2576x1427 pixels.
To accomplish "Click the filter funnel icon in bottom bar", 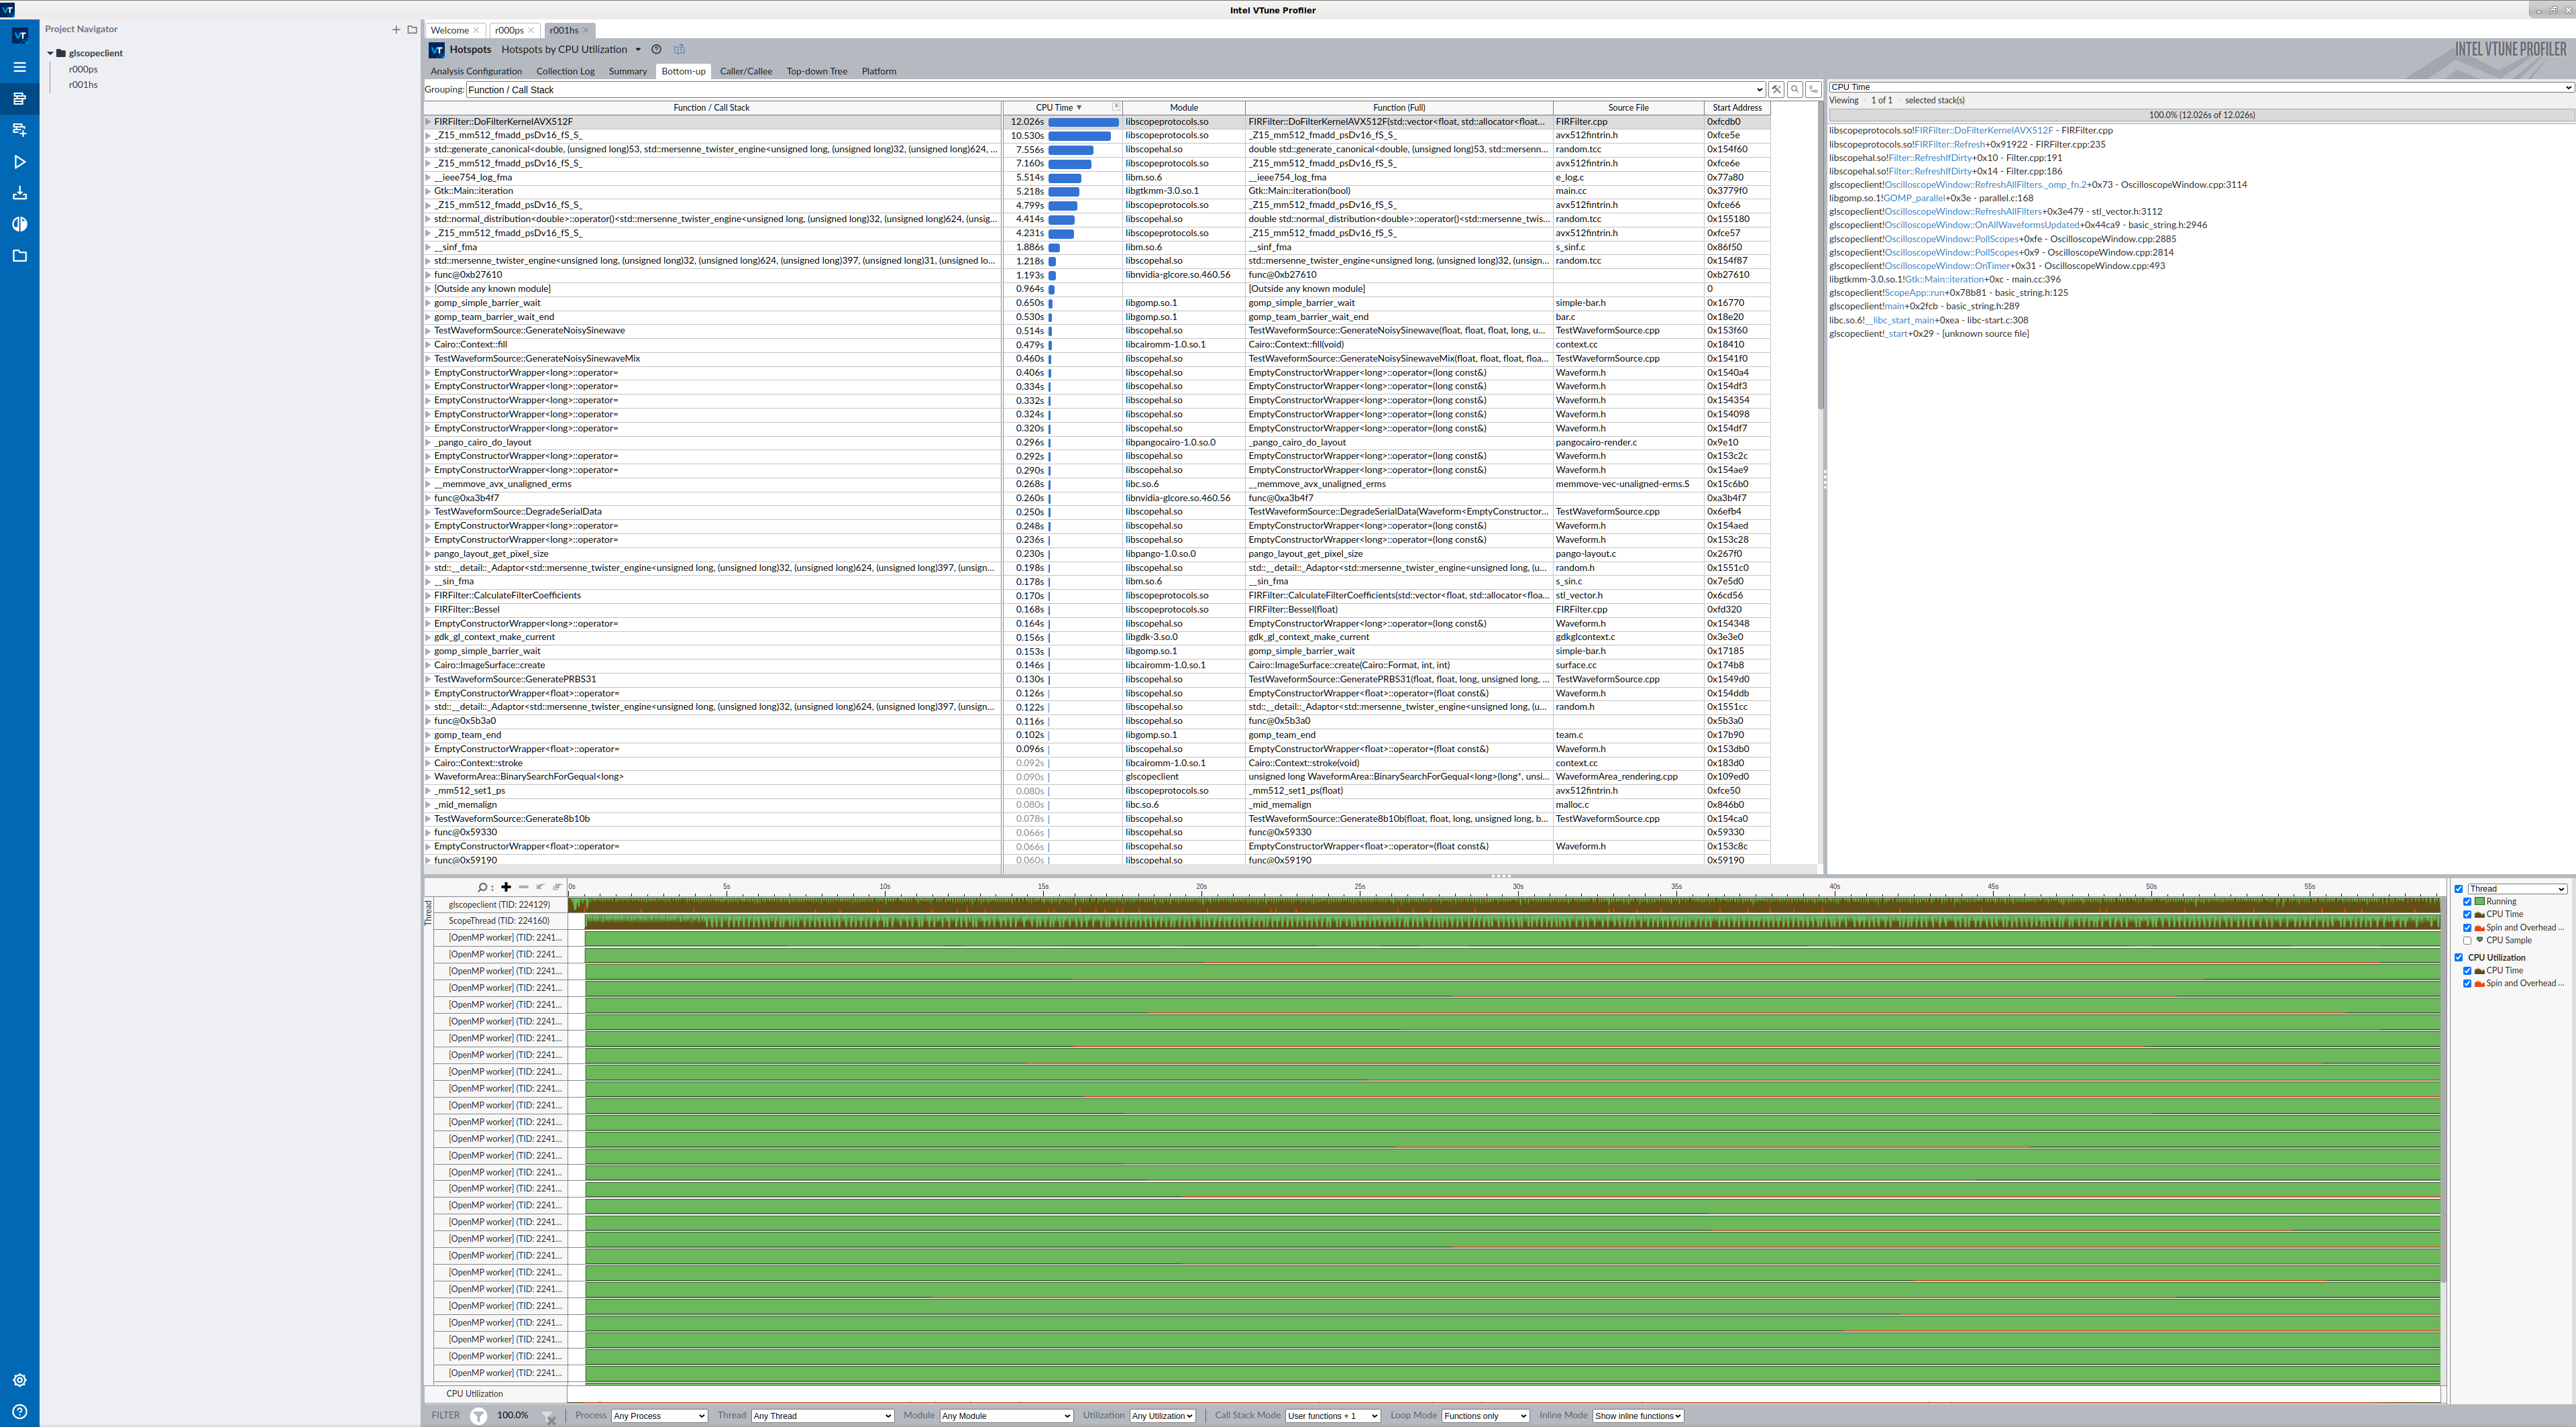I will click(478, 1415).
